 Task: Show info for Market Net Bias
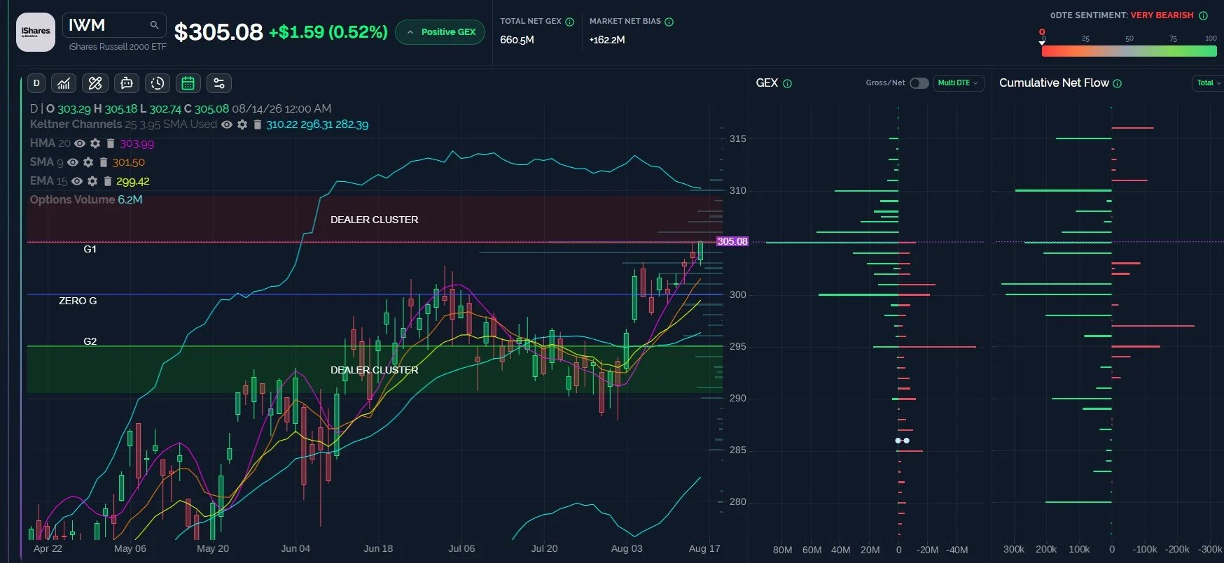pos(669,22)
